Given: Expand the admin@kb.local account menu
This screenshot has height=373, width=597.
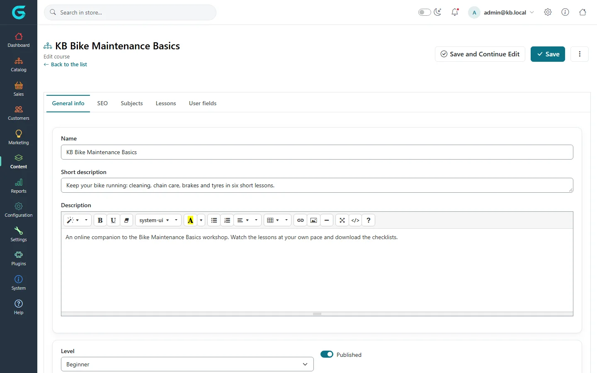Looking at the screenshot, I should click(x=501, y=12).
